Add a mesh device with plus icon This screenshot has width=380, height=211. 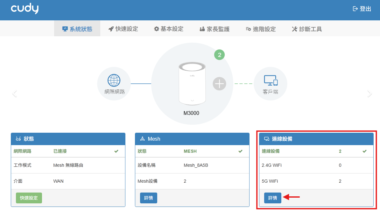[219, 84]
